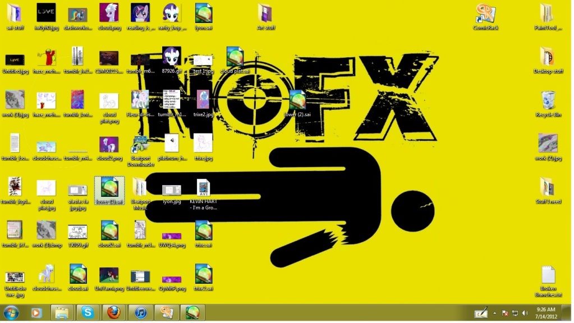Open the network status tray icon
This screenshot has height=323, width=574.
click(515, 313)
